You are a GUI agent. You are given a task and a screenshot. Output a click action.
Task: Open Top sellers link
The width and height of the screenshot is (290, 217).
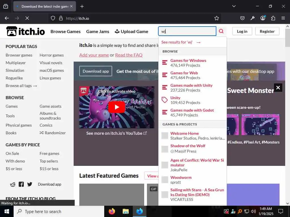pyautogui.click(x=49, y=161)
